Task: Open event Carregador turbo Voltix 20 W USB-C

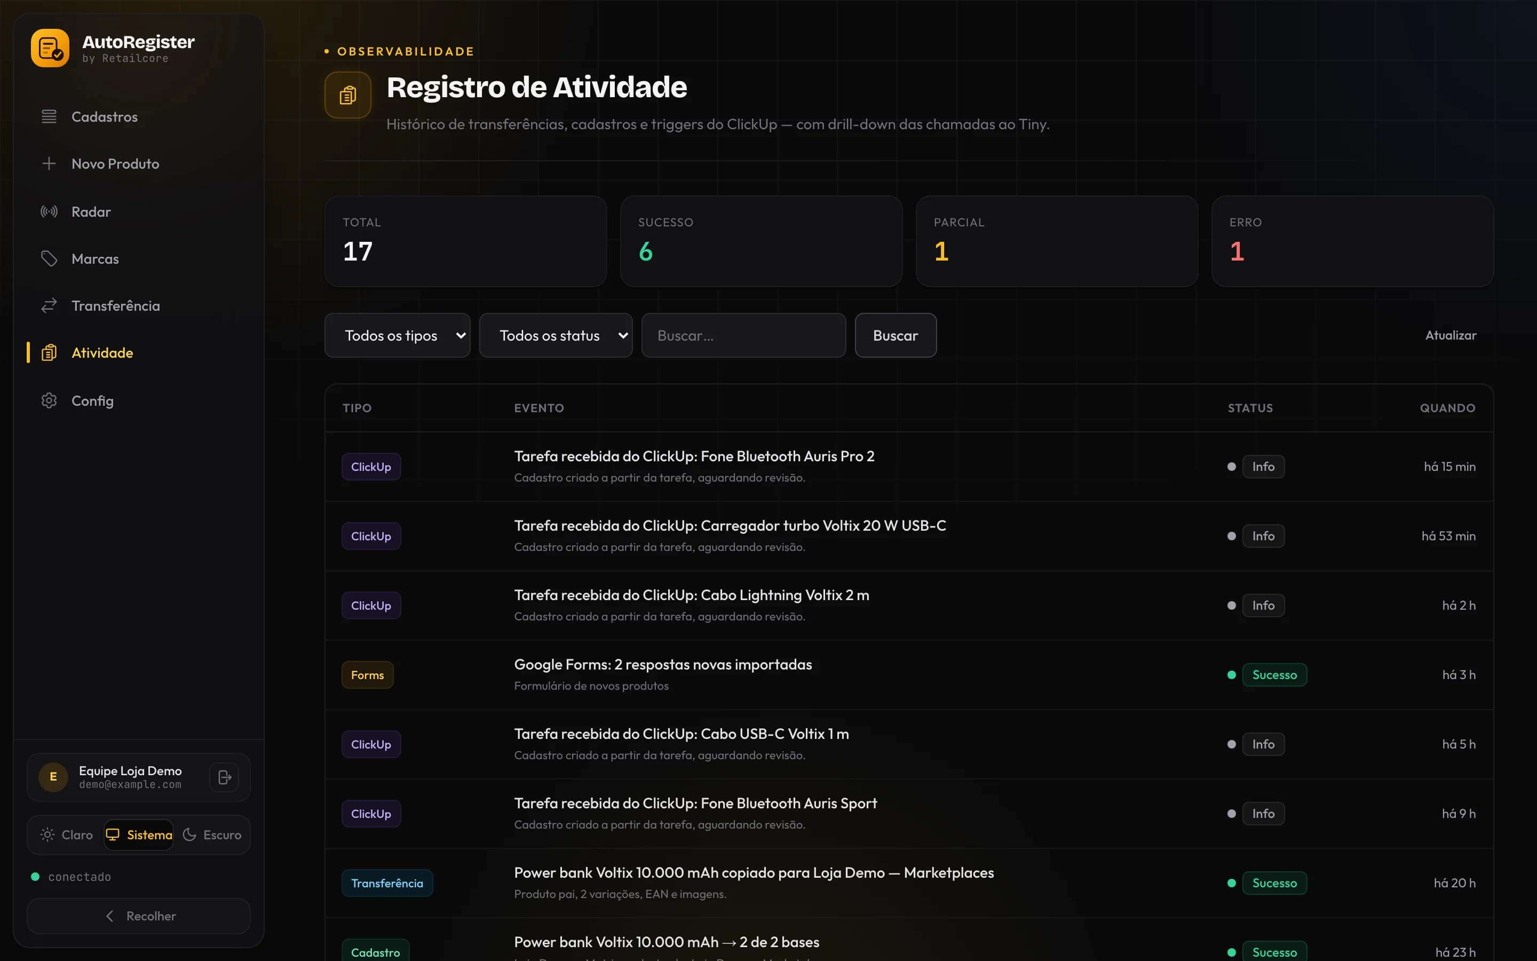Action: pos(909,536)
